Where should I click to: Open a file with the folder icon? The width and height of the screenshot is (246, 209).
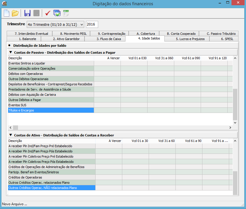[x=15, y=13]
